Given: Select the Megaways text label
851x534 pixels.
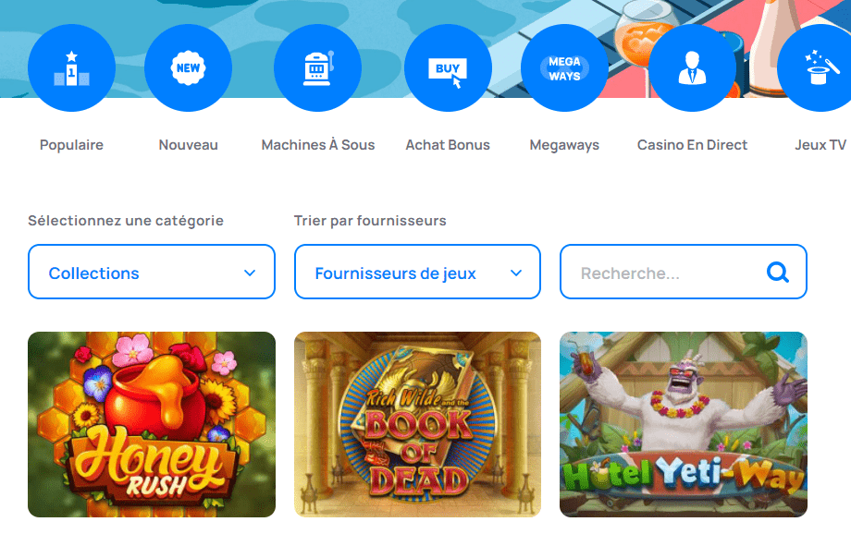Looking at the screenshot, I should 564,145.
